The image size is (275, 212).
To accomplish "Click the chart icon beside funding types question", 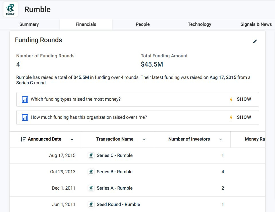I will (25, 99).
